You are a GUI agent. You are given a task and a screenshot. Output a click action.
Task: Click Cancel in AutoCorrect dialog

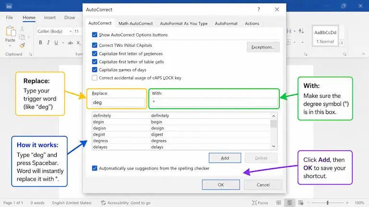click(263, 184)
